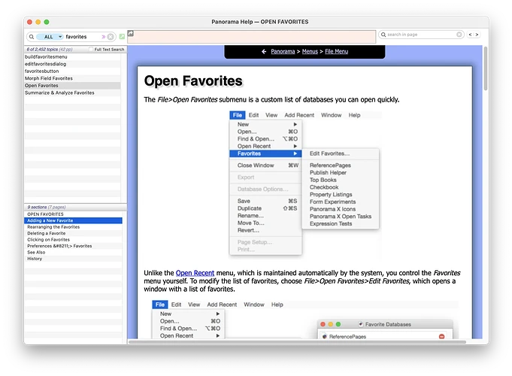Click the share arrow icon above page
The image size is (512, 376).
point(131,33)
